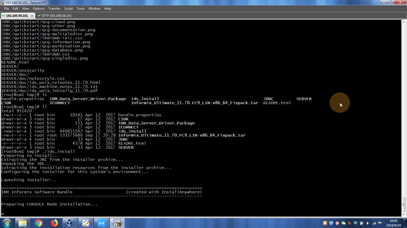The height and width of the screenshot is (228, 407).
Task: Open the Window menu
Action: tap(94, 8)
